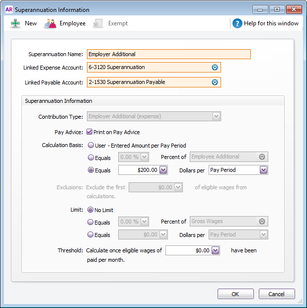Click the AR application icon in title bar

(8, 9)
